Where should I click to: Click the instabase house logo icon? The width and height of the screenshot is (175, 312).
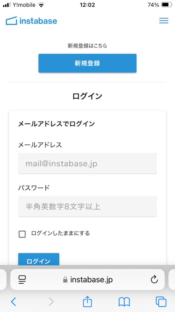(12, 21)
